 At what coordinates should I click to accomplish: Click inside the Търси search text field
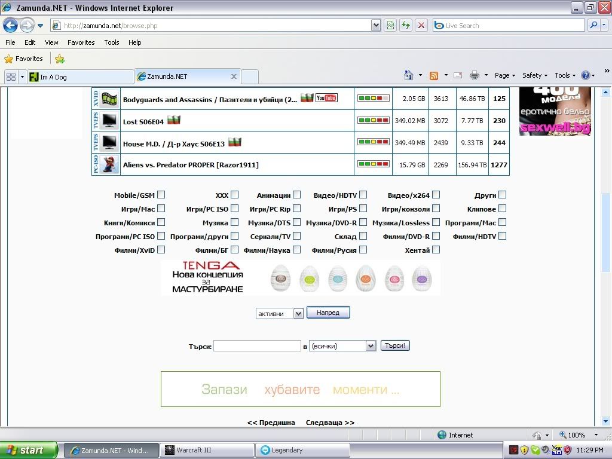point(257,346)
